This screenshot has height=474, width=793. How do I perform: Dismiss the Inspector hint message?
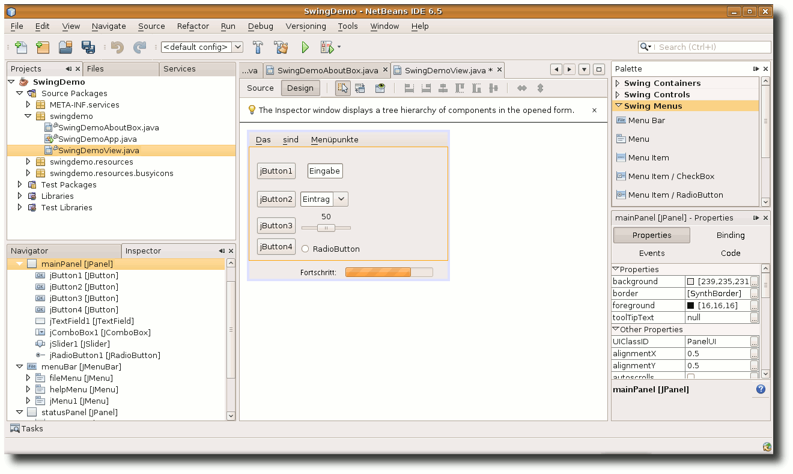[594, 110]
